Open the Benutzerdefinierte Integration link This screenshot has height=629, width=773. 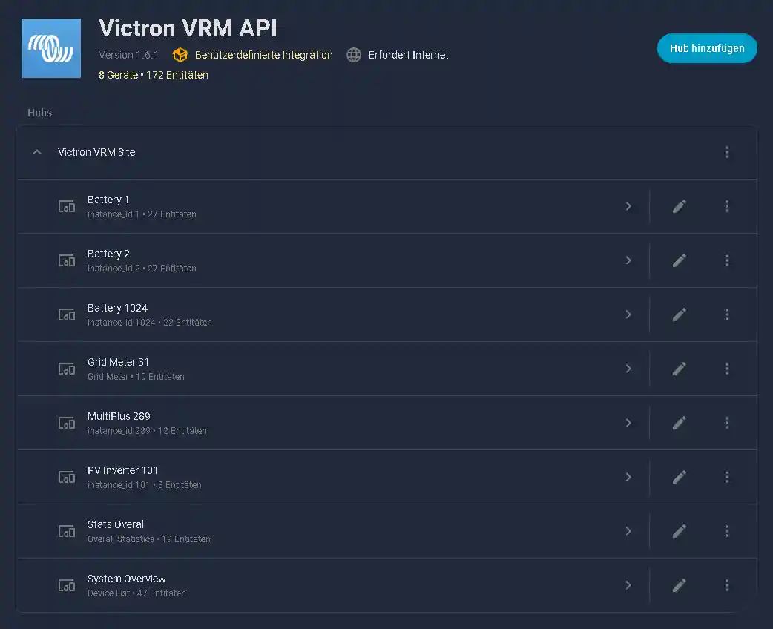[264, 55]
